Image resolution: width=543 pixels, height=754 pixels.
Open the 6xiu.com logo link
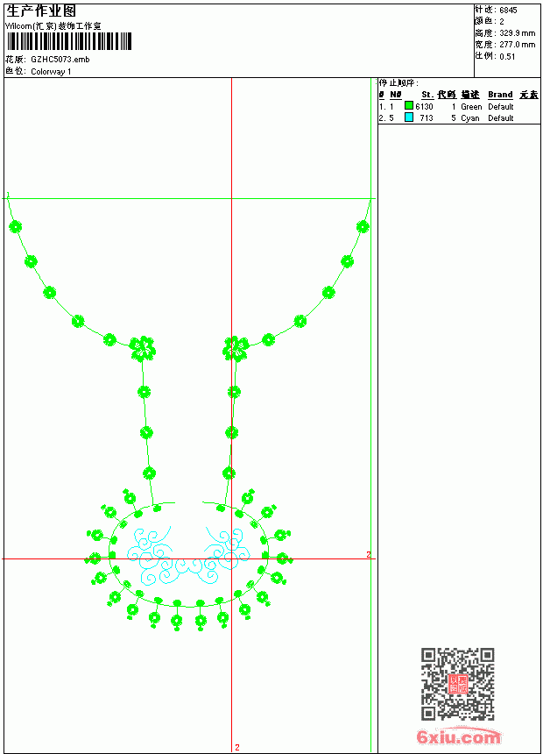[458, 736]
